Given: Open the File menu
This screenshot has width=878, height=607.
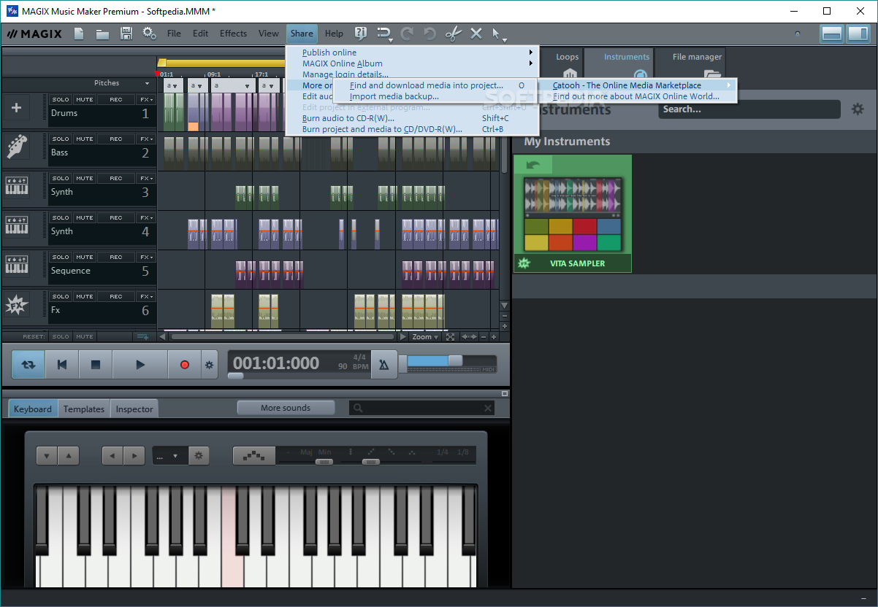Looking at the screenshot, I should [174, 34].
